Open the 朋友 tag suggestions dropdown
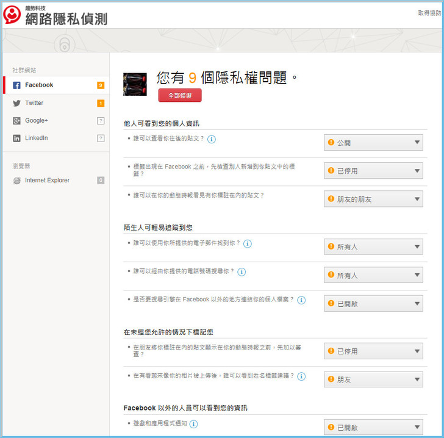Viewport: 444px width, 438px height. (373, 379)
